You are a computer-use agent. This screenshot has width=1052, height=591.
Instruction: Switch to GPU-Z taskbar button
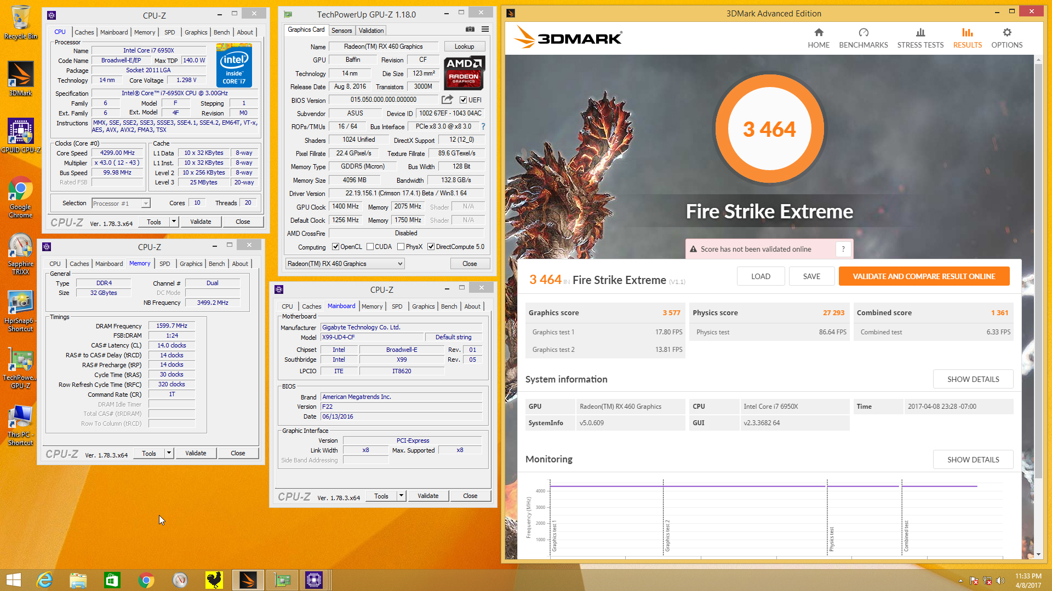[x=282, y=580]
